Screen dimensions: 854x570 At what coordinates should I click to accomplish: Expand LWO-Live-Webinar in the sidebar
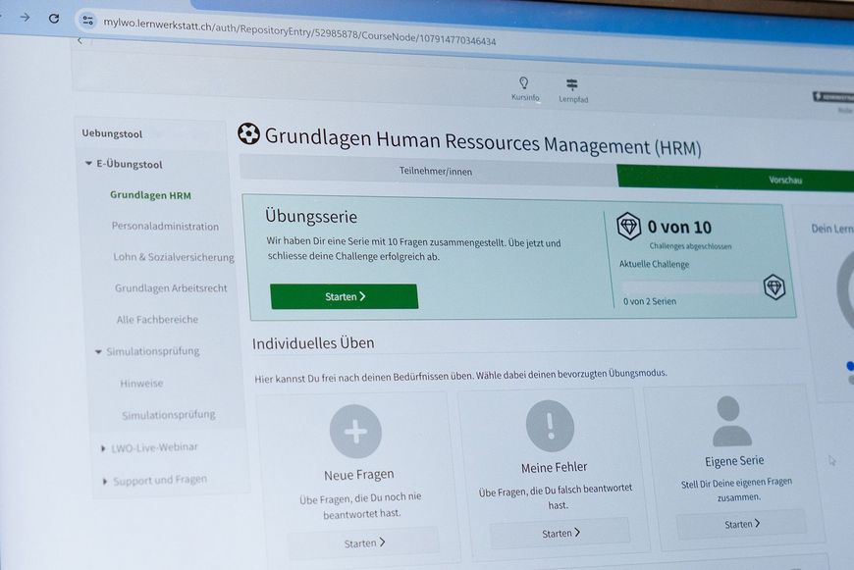[102, 446]
